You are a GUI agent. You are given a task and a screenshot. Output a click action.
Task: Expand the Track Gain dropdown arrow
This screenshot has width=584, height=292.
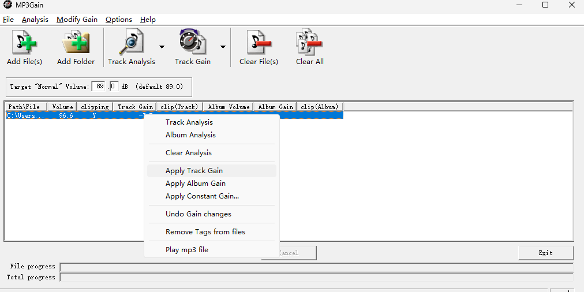pos(223,47)
